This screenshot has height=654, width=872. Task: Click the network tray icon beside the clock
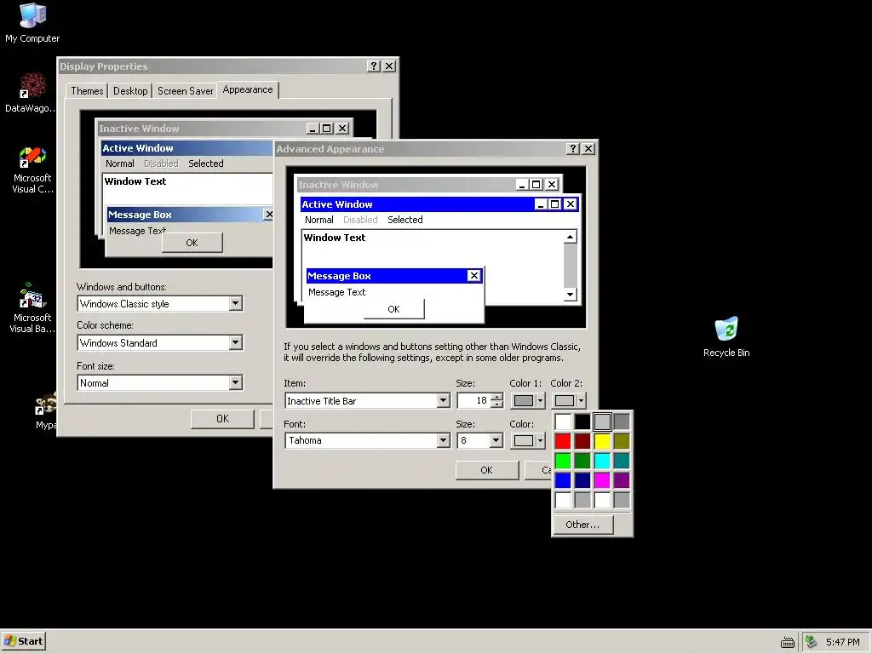(x=812, y=642)
